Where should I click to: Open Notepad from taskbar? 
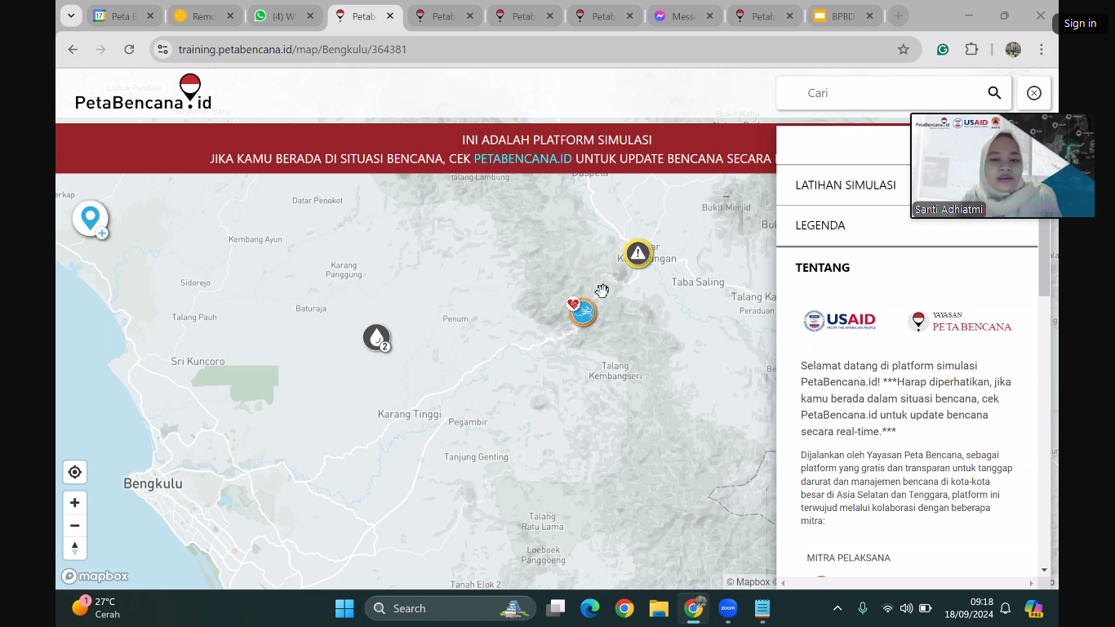pos(762,608)
